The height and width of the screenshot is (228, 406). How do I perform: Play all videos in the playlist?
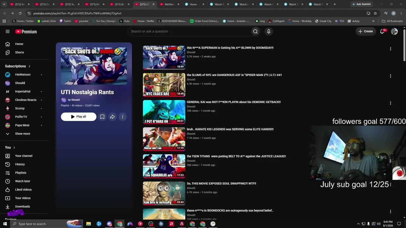pos(79,117)
